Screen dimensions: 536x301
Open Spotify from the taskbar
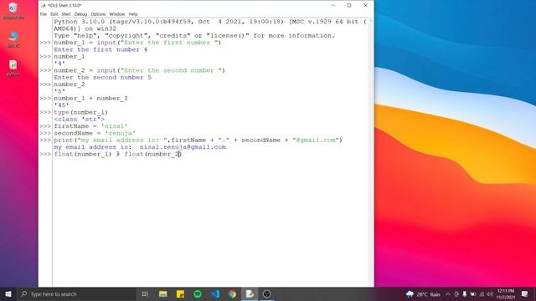coord(198,293)
